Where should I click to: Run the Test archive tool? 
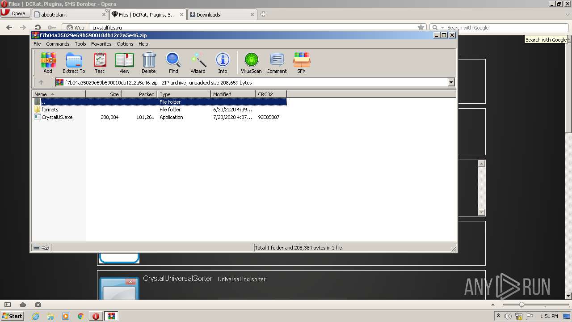tap(100, 63)
